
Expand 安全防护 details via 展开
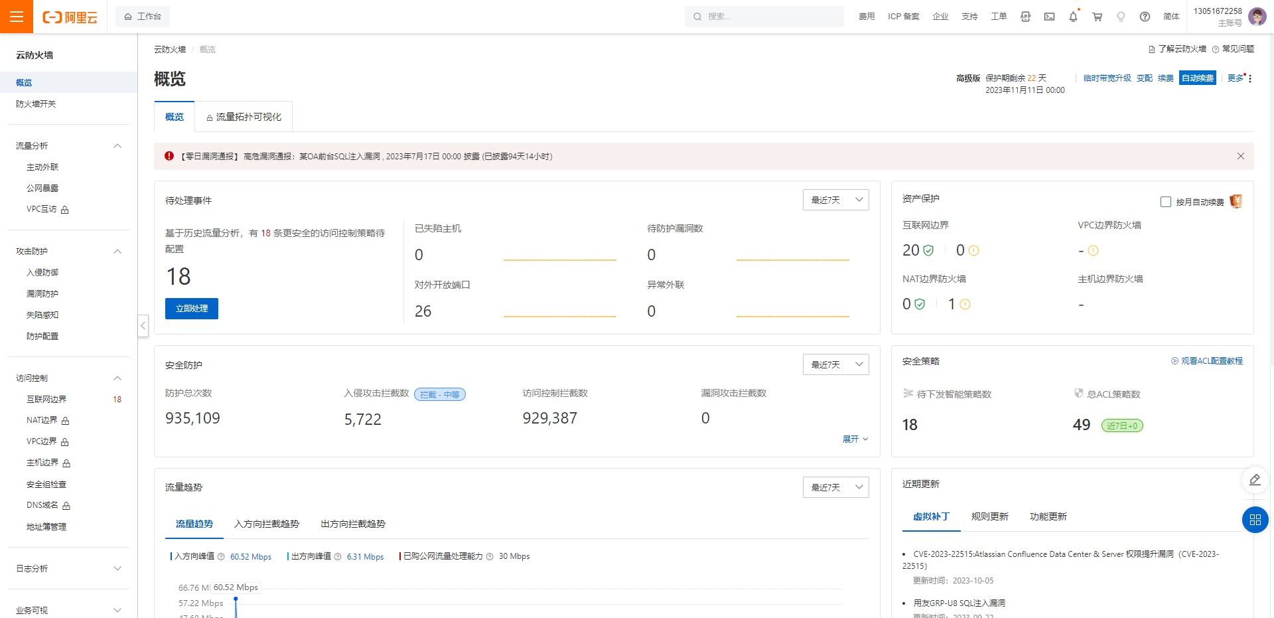coord(855,439)
